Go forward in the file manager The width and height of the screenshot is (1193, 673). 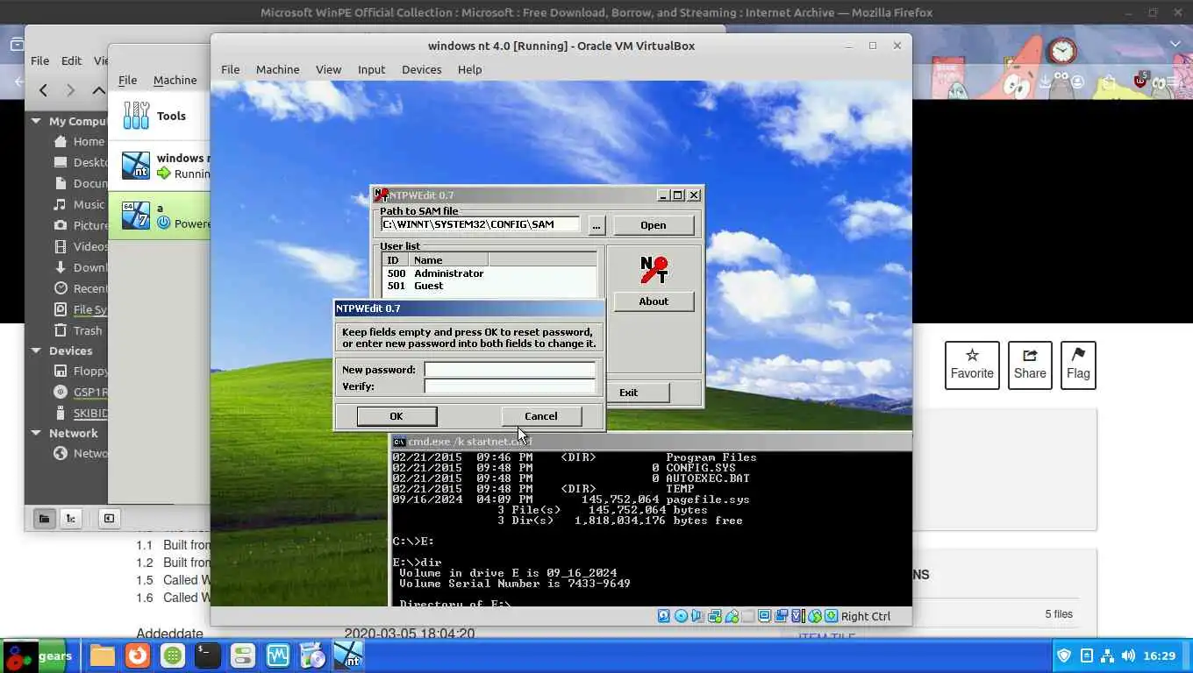pos(71,90)
